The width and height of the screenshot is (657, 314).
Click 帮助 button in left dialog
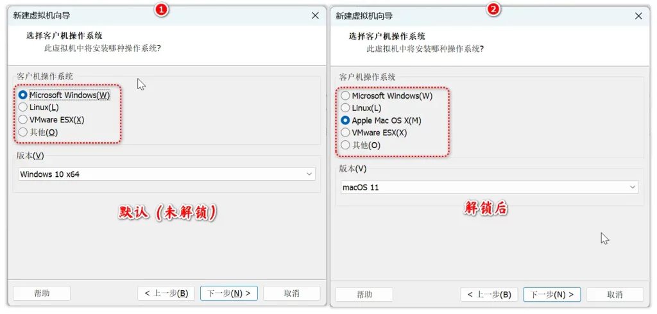click(42, 293)
